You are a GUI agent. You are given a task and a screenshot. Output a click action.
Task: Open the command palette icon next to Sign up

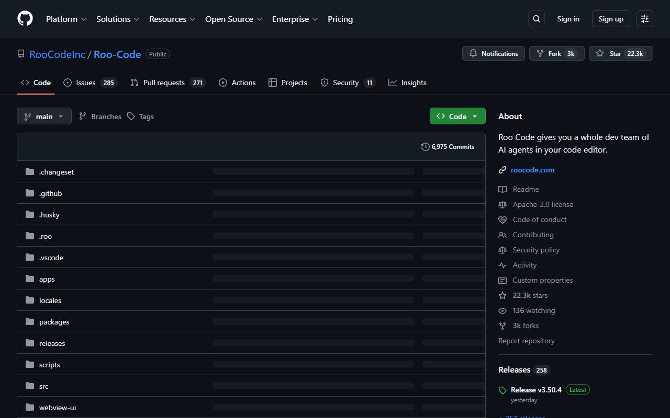[x=644, y=18]
